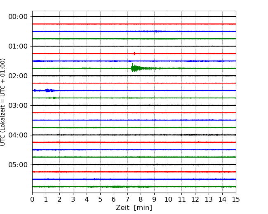Select the 01:00 time label
Image resolution: width=268 pixels, height=214 pixels.
[x=18, y=46]
